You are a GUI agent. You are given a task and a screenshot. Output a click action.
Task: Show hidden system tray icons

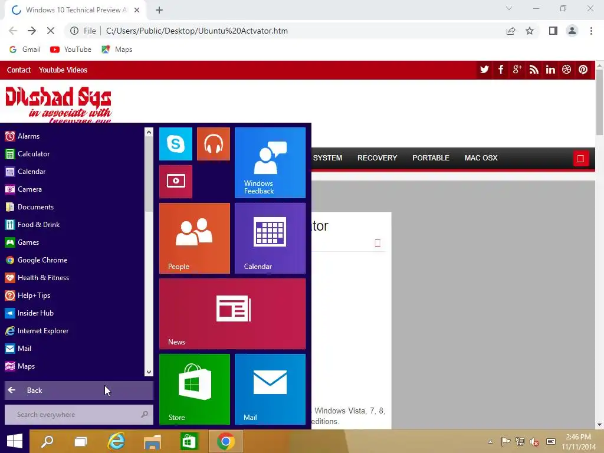[490, 442]
